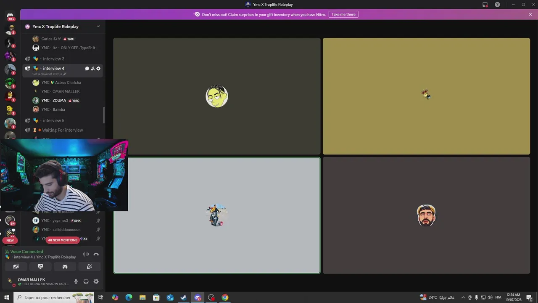Open server with 54 notification badge
Screen dimensions: 538x303
(10, 220)
